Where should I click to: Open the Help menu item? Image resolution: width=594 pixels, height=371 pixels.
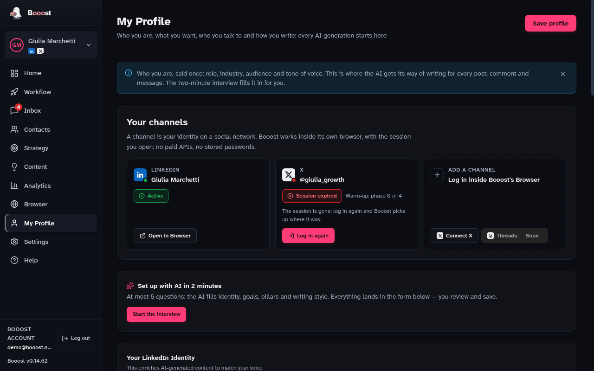pyautogui.click(x=51, y=260)
